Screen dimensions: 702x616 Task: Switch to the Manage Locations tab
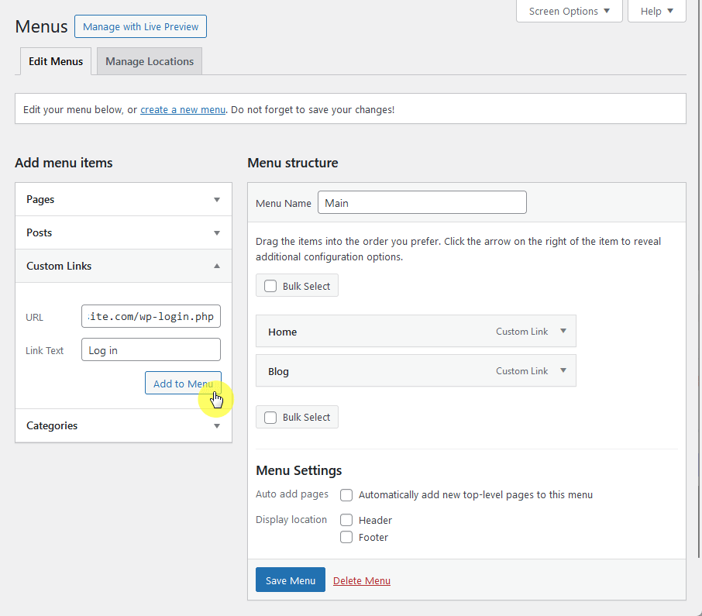150,61
